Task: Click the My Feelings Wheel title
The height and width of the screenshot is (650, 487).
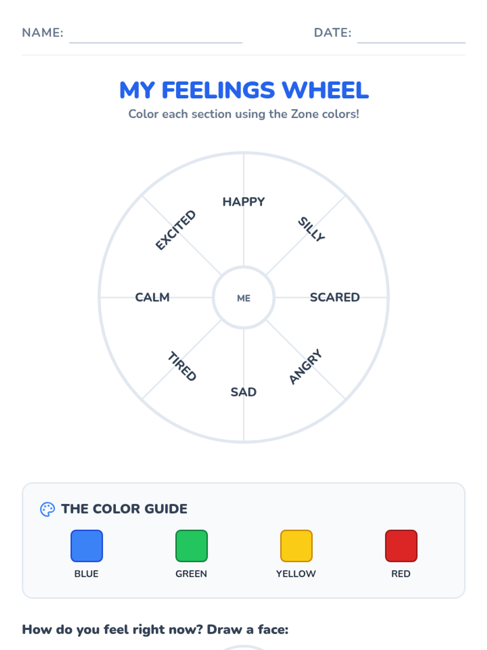Action: (x=244, y=90)
